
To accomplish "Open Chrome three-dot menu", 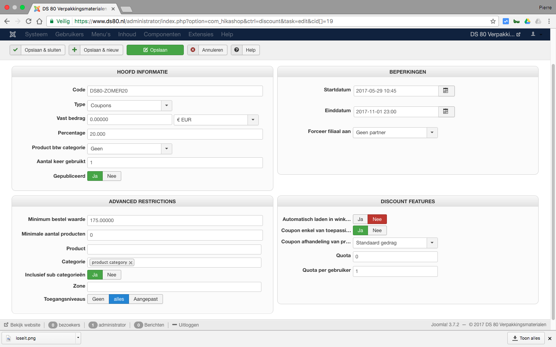I will coord(549,21).
